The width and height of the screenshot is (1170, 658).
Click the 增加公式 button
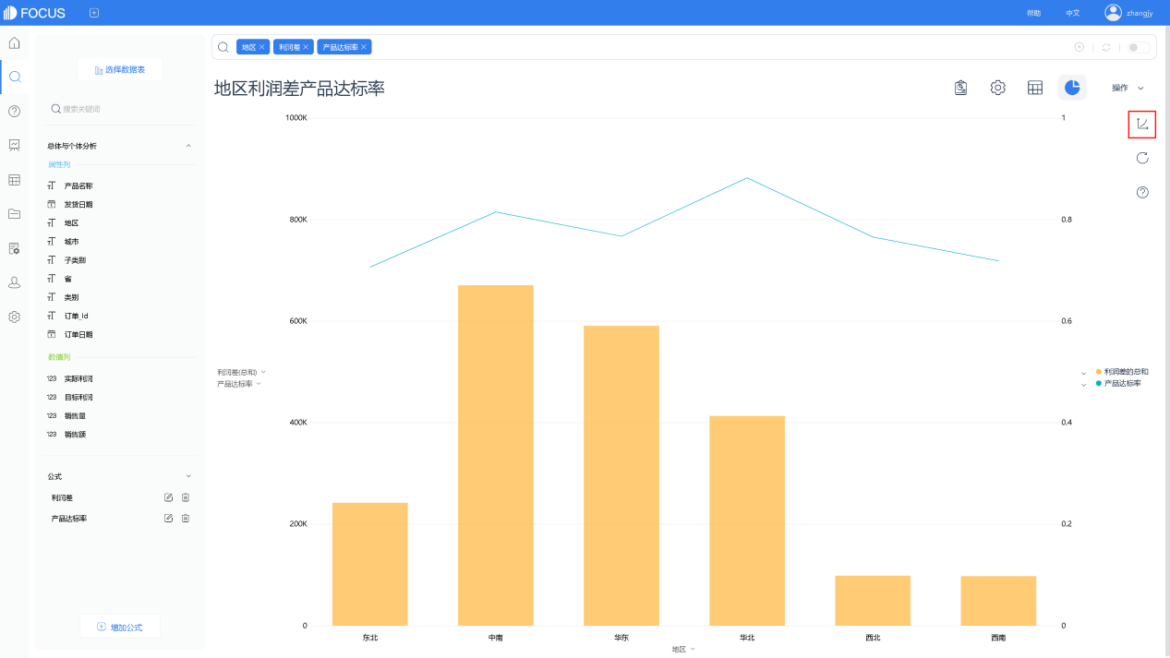(x=120, y=627)
